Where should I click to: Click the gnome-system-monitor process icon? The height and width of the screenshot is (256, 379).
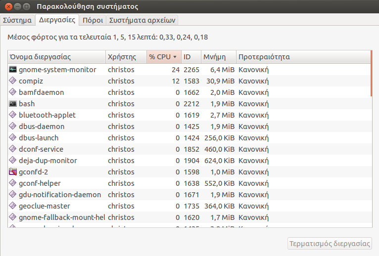click(x=13, y=70)
